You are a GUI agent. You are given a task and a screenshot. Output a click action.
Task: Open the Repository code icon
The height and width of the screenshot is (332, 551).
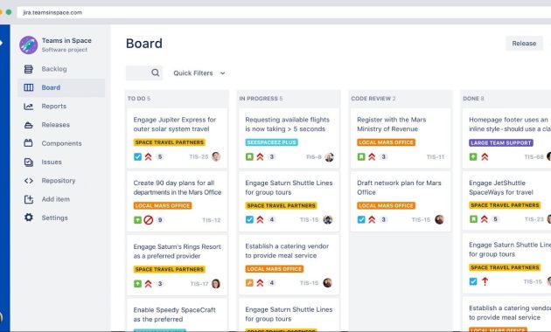(x=29, y=181)
